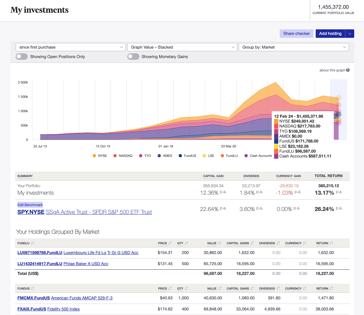Click the TOTAL RETURN summary column header

pyautogui.click(x=328, y=176)
